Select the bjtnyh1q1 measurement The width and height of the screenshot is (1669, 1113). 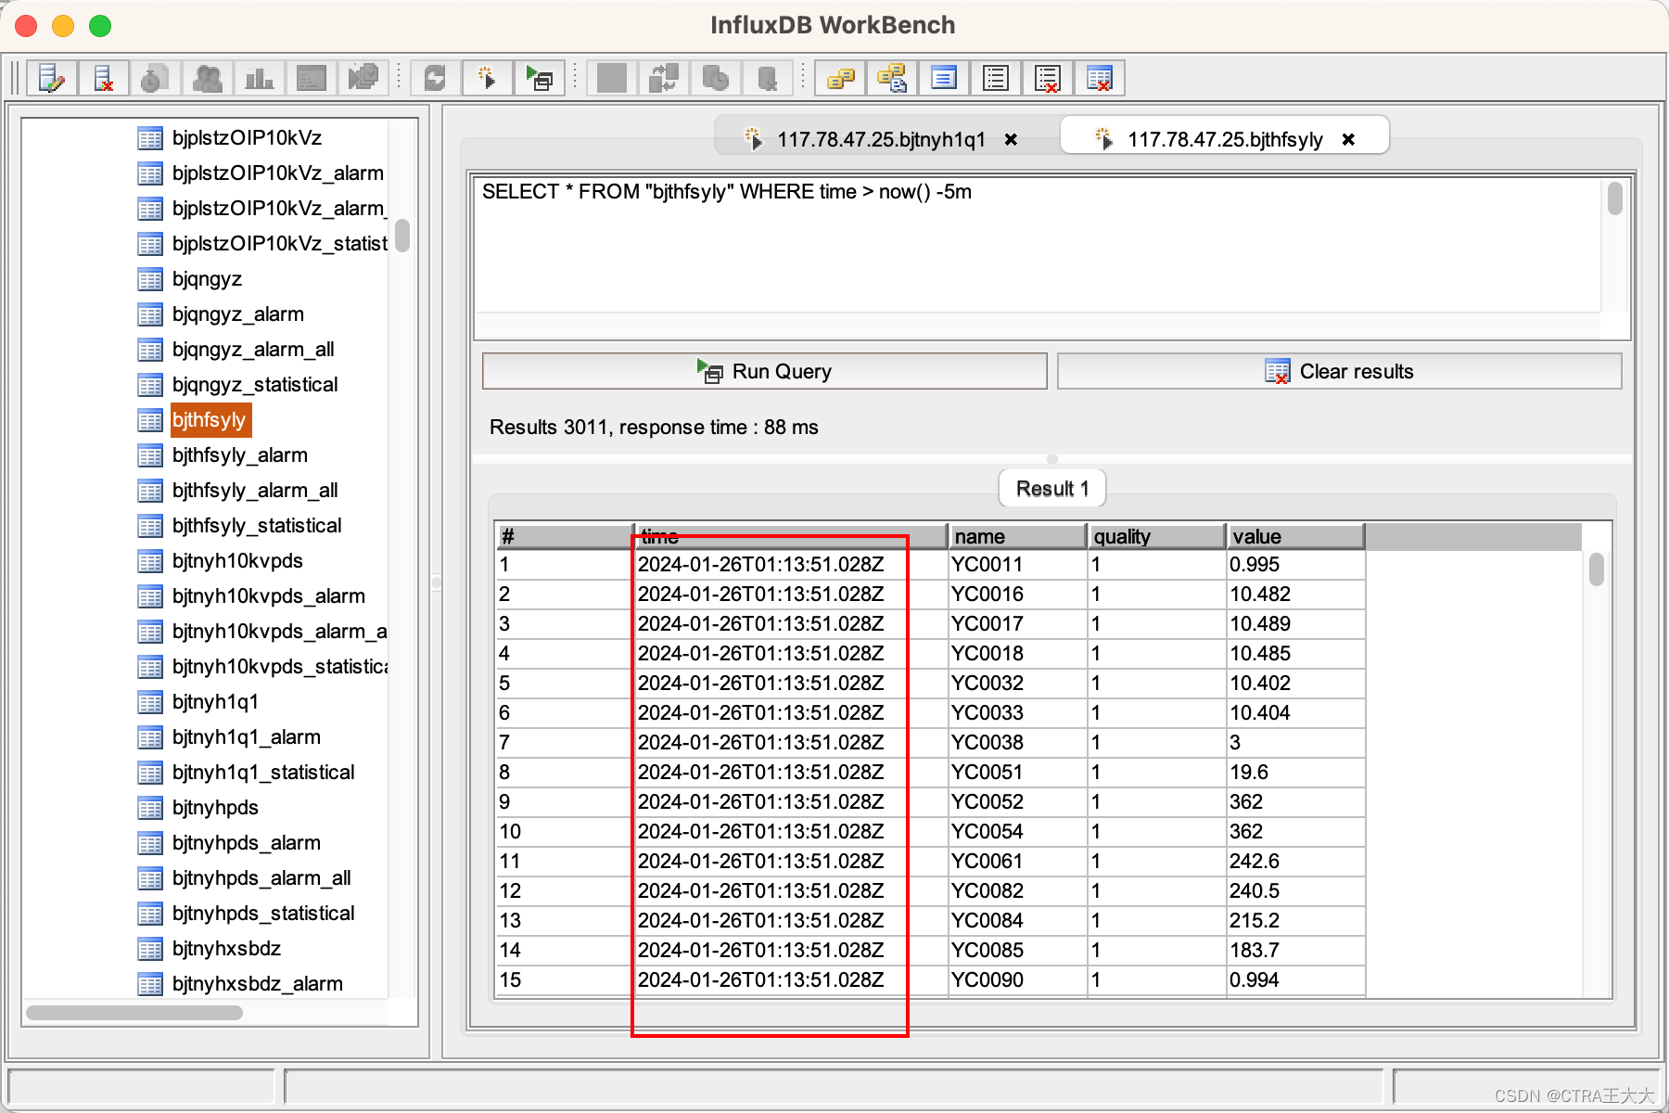215,702
